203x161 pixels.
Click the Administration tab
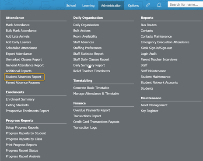[111, 6]
